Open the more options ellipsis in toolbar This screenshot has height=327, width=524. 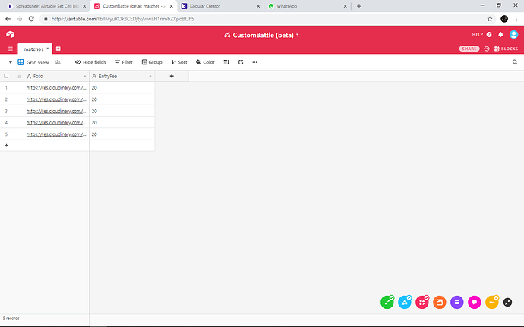[x=254, y=62]
